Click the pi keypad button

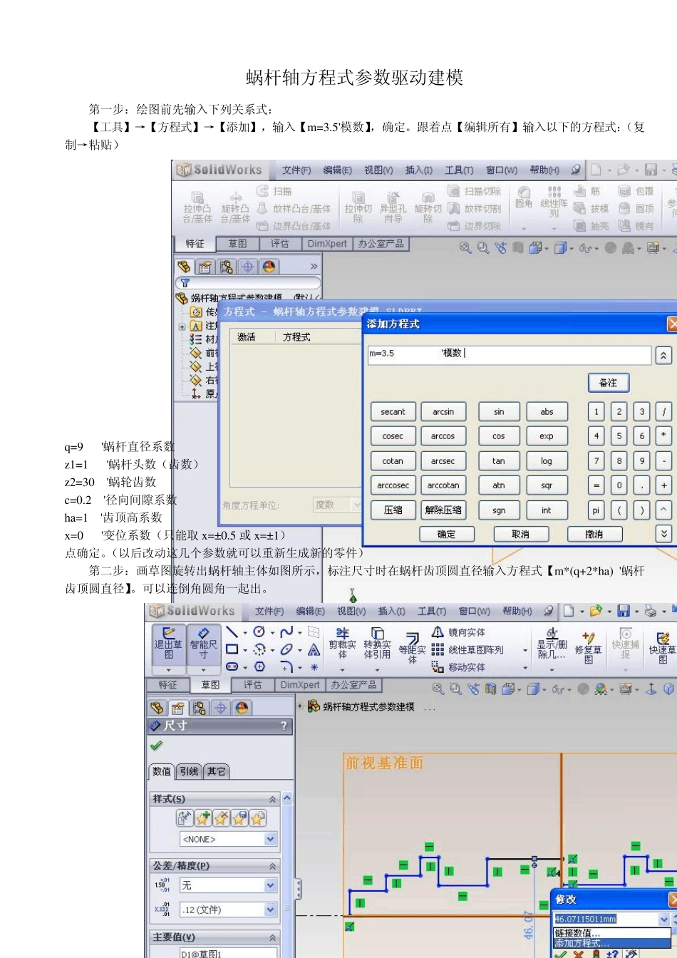coord(596,510)
